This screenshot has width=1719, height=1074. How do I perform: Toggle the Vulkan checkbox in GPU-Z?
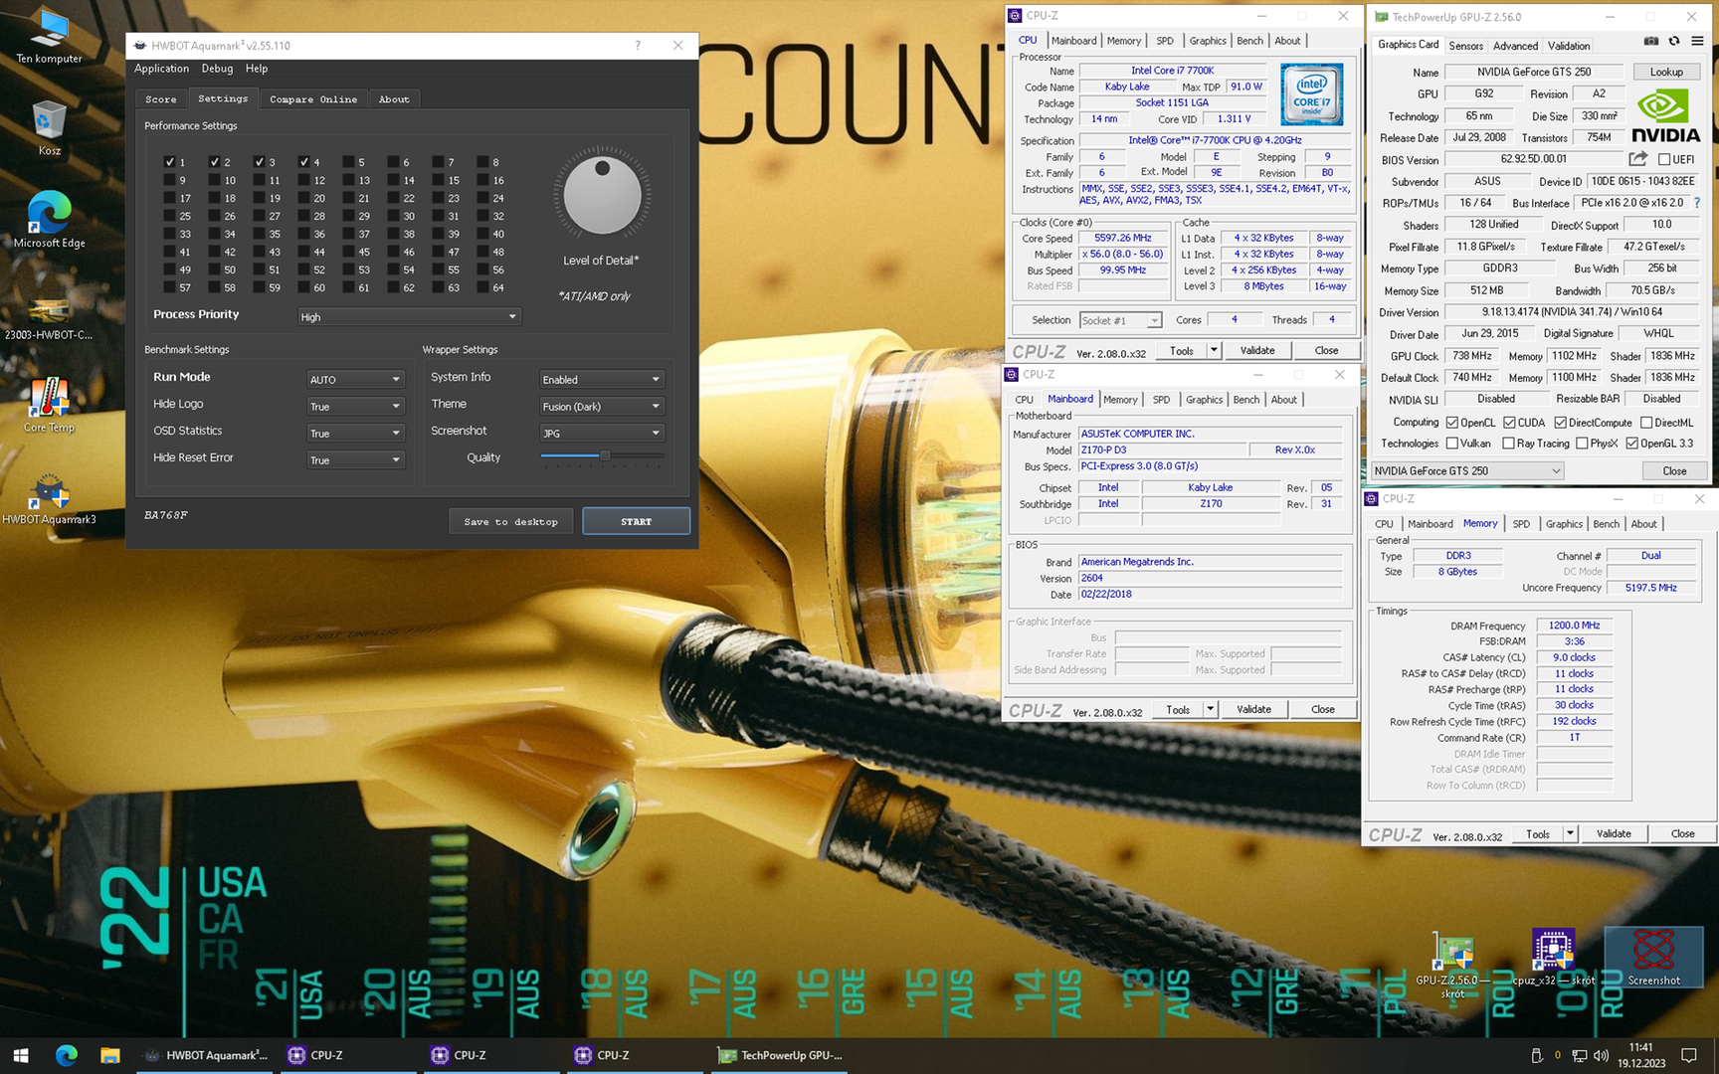coord(1452,444)
